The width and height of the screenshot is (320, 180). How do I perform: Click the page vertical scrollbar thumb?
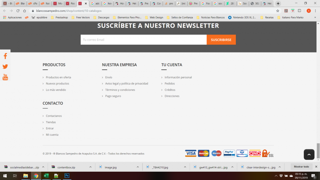318,151
